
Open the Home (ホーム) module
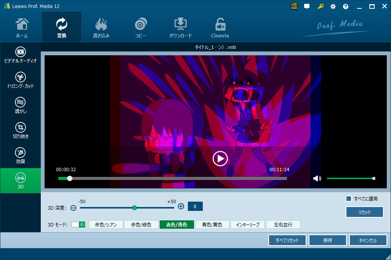(x=22, y=27)
